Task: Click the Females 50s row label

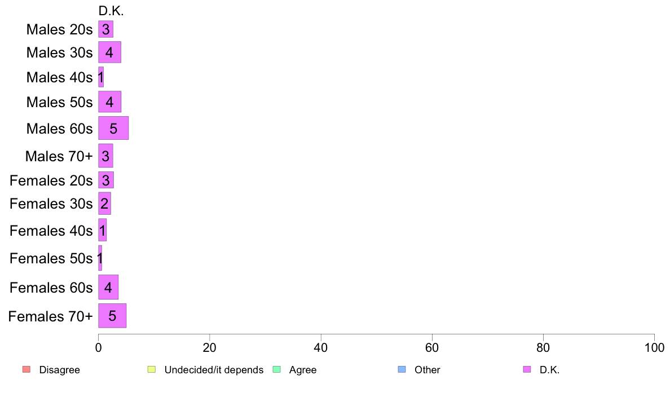Action: pyautogui.click(x=51, y=258)
